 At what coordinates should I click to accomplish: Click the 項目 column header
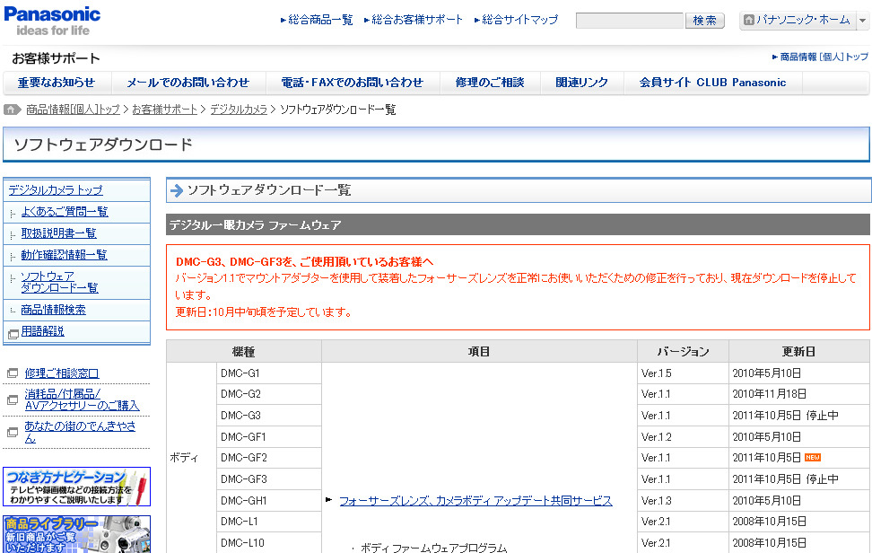479,352
